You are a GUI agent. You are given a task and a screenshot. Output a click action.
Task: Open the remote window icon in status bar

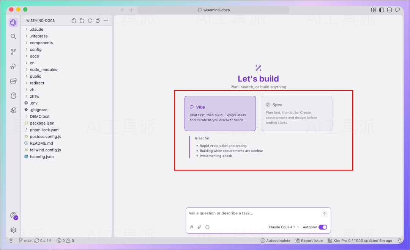11,241
